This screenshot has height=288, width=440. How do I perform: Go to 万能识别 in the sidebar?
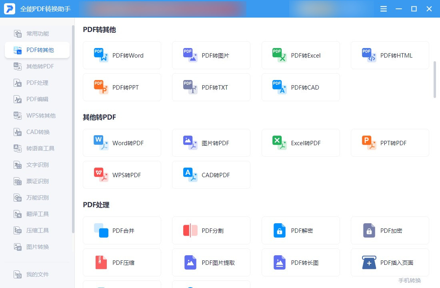[x=37, y=198]
